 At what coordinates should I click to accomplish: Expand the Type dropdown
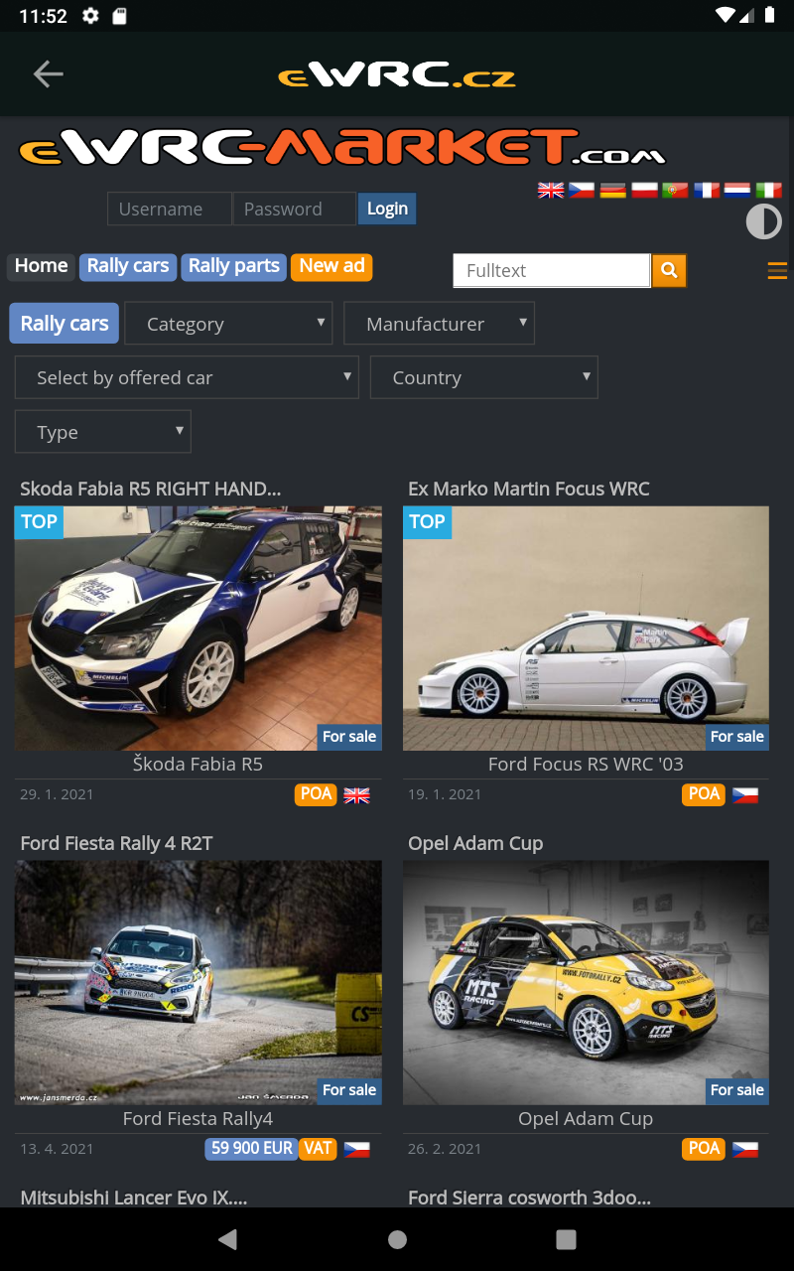103,432
